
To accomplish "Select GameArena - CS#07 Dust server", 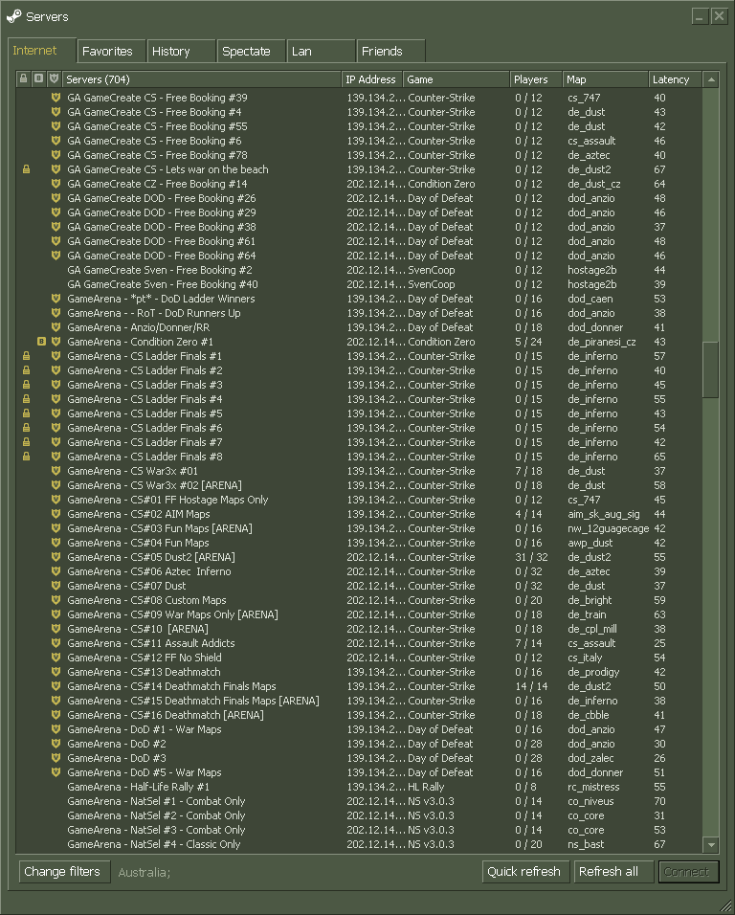I will (359, 586).
